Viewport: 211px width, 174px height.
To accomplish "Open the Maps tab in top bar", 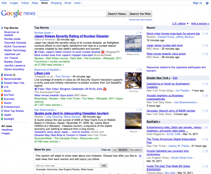I will point(35,3).
